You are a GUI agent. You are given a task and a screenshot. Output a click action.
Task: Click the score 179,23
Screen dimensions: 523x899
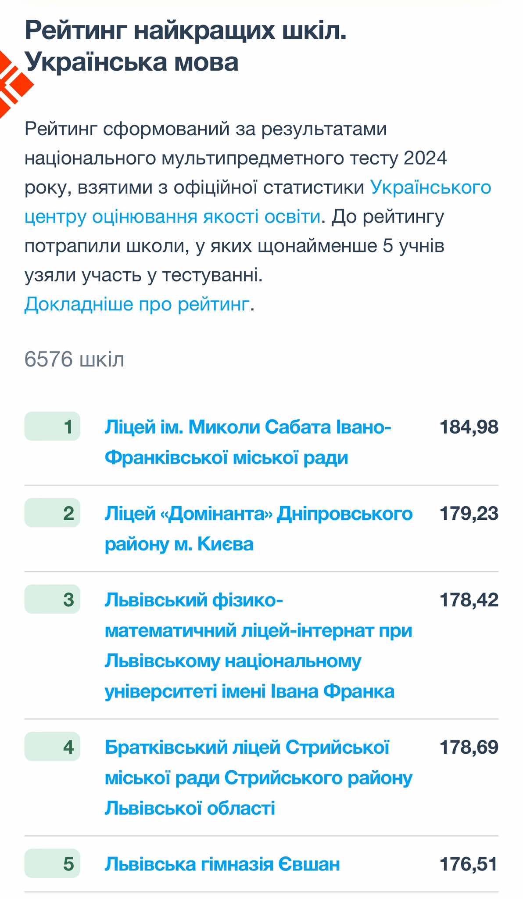click(x=469, y=513)
